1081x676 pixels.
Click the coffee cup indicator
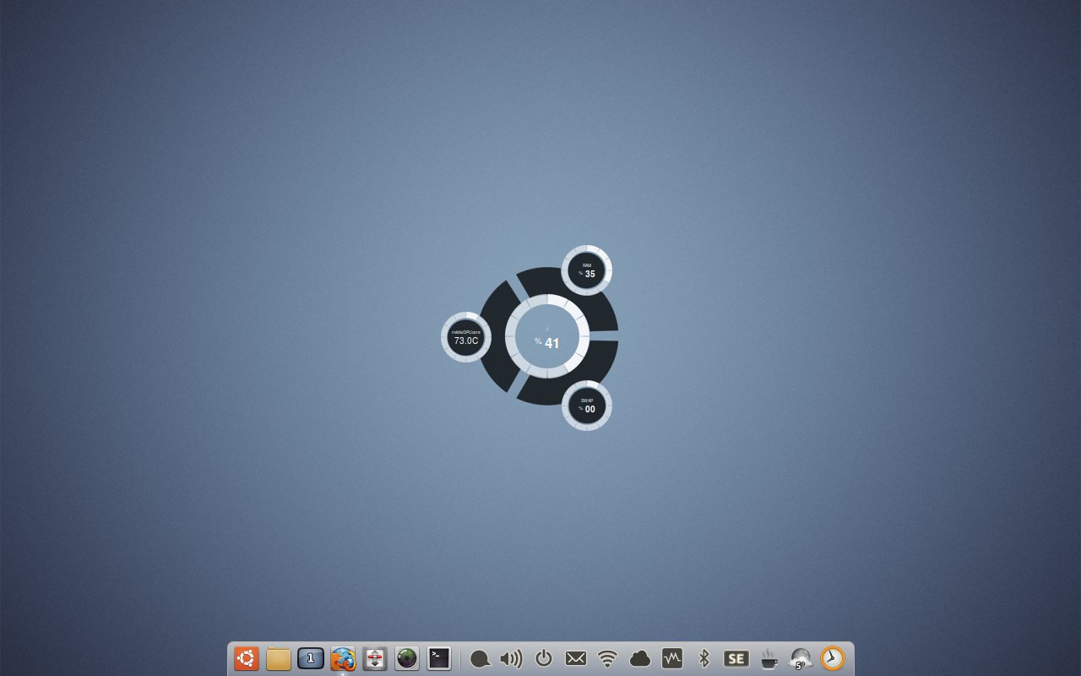pos(769,658)
